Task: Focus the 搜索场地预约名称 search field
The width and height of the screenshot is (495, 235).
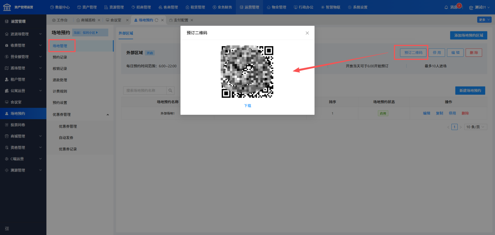Action: 145,90
